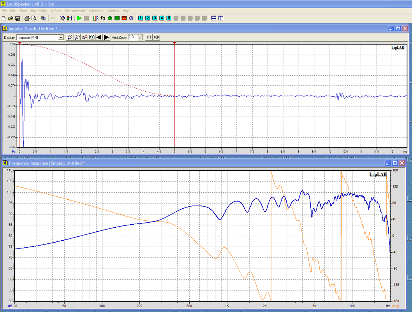Viewport: 412px width, 312px height.
Task: Save the project with the floppy icon
Action: 18,18
